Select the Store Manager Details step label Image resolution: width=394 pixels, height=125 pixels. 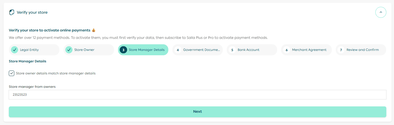coord(147,50)
